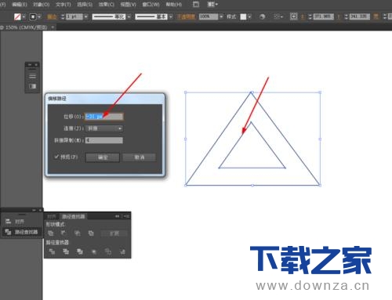Open the joins (连接) dropdown in the dialog

tap(104, 128)
